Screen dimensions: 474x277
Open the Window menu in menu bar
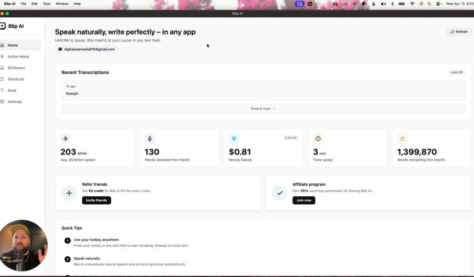pos(62,4)
